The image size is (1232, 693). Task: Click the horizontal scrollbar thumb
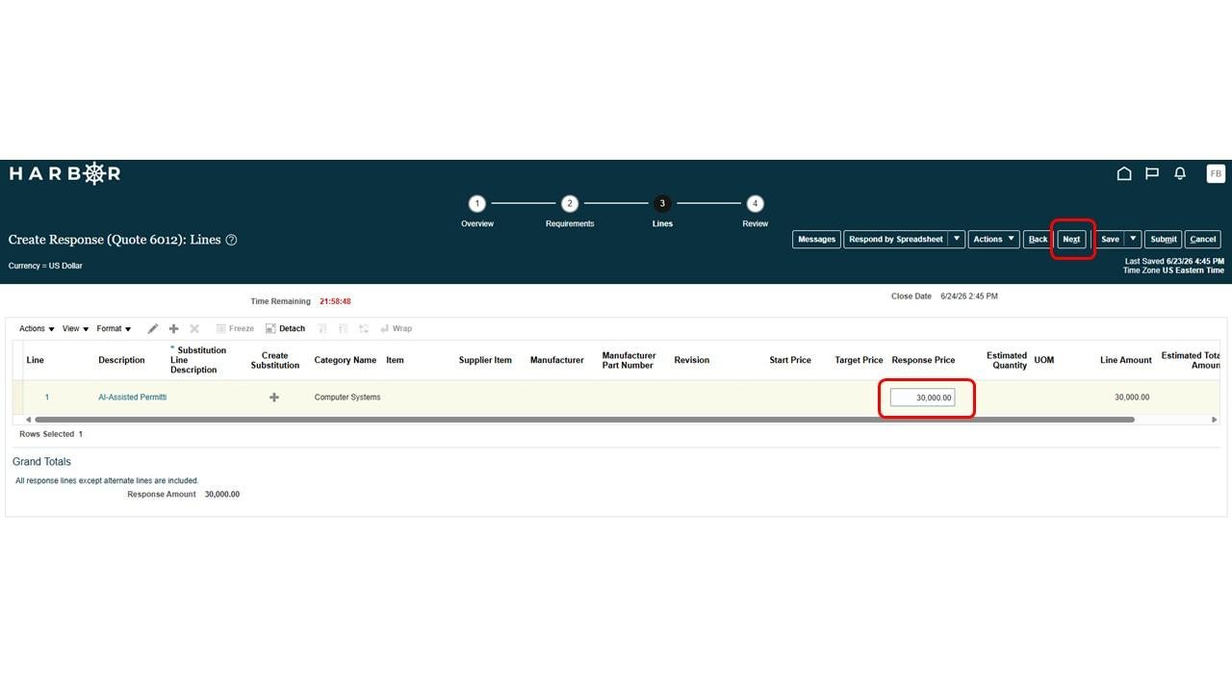click(x=584, y=420)
